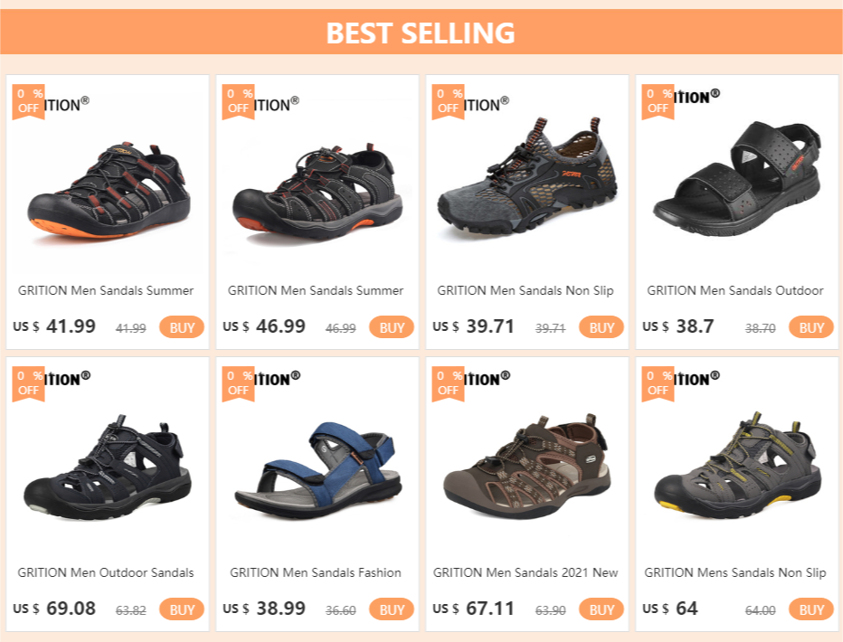Open 'GRITION Mens Sandals Non Slip' link
The height and width of the screenshot is (642, 843).
click(x=735, y=572)
